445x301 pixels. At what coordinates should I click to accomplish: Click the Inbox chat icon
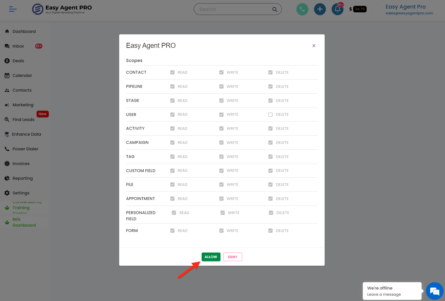click(x=7, y=46)
